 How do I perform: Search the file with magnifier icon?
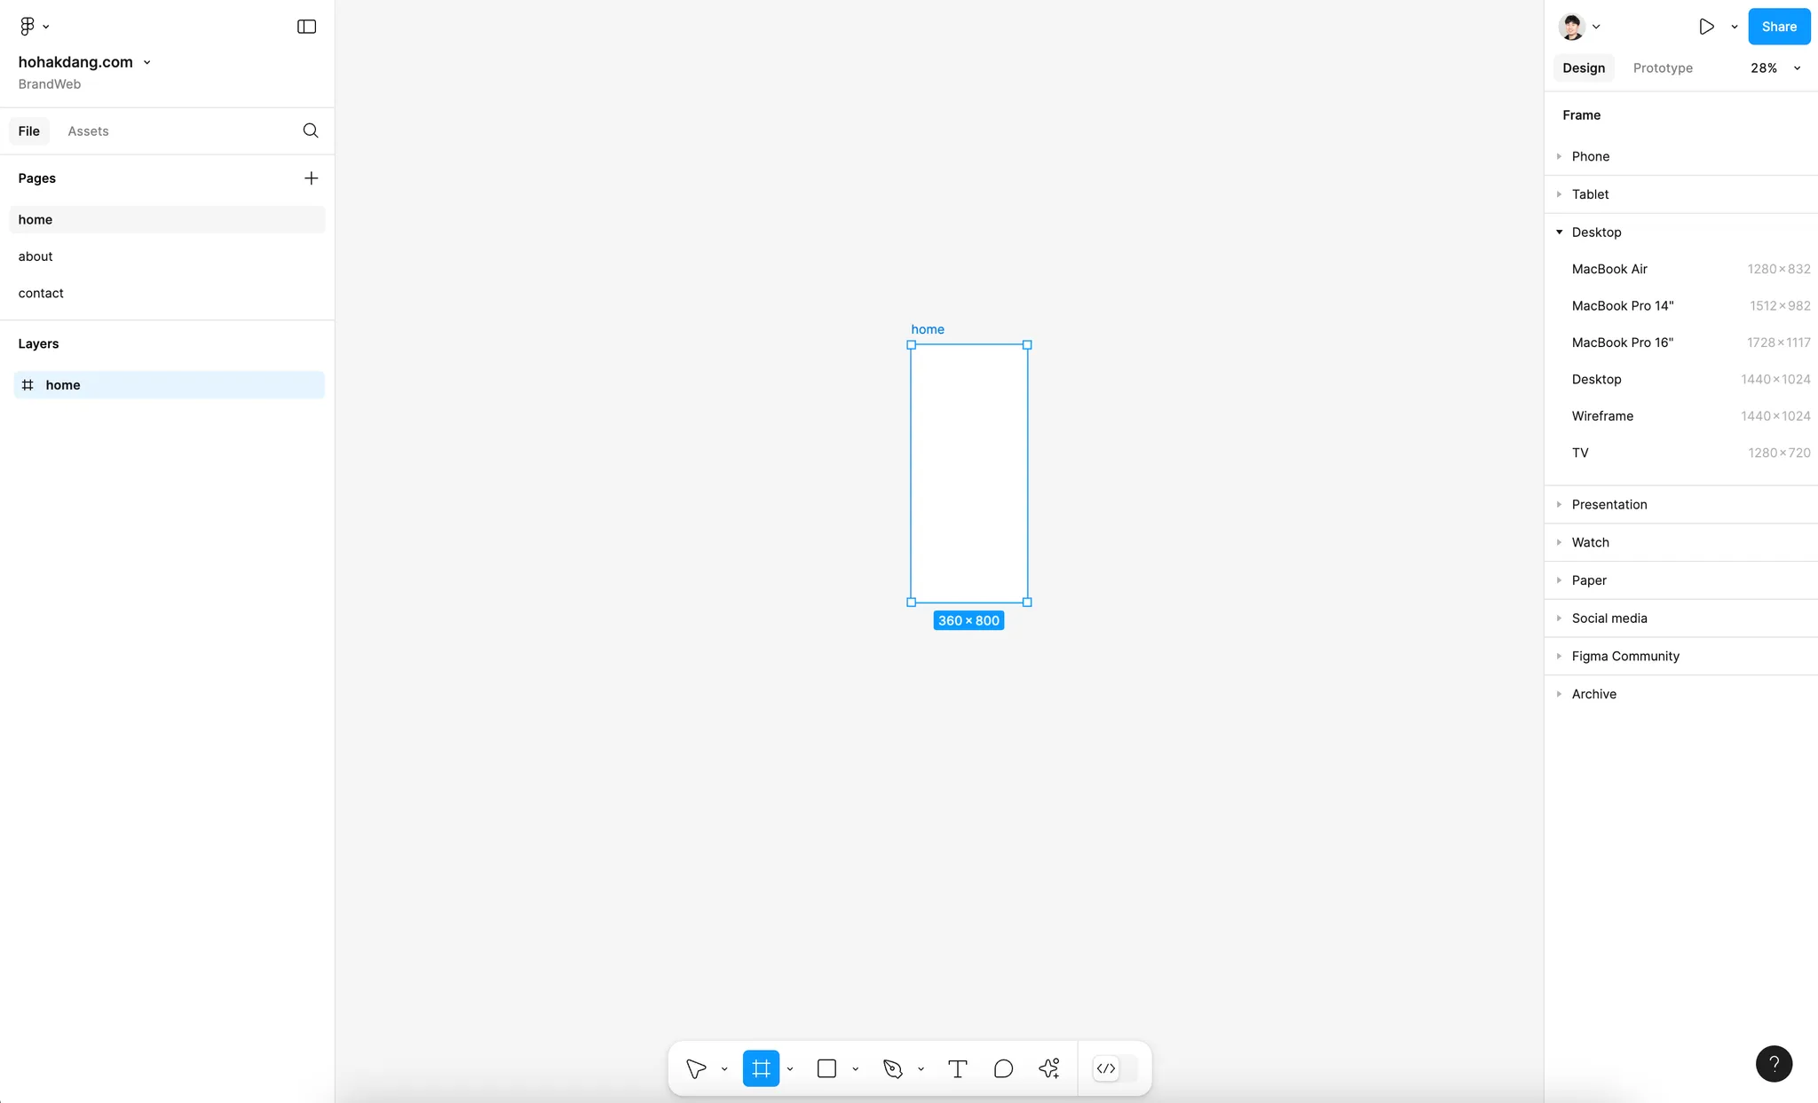[x=311, y=130]
